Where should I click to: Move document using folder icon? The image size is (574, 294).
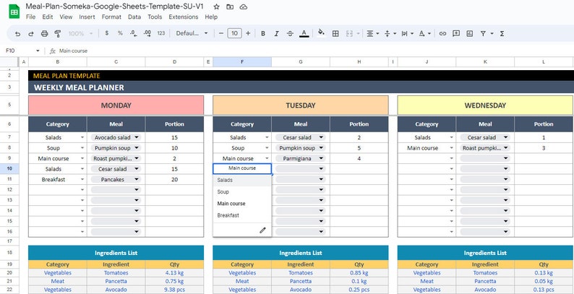click(x=229, y=7)
